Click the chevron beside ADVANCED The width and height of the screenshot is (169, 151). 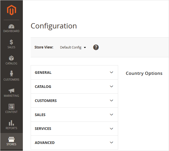tap(112, 143)
